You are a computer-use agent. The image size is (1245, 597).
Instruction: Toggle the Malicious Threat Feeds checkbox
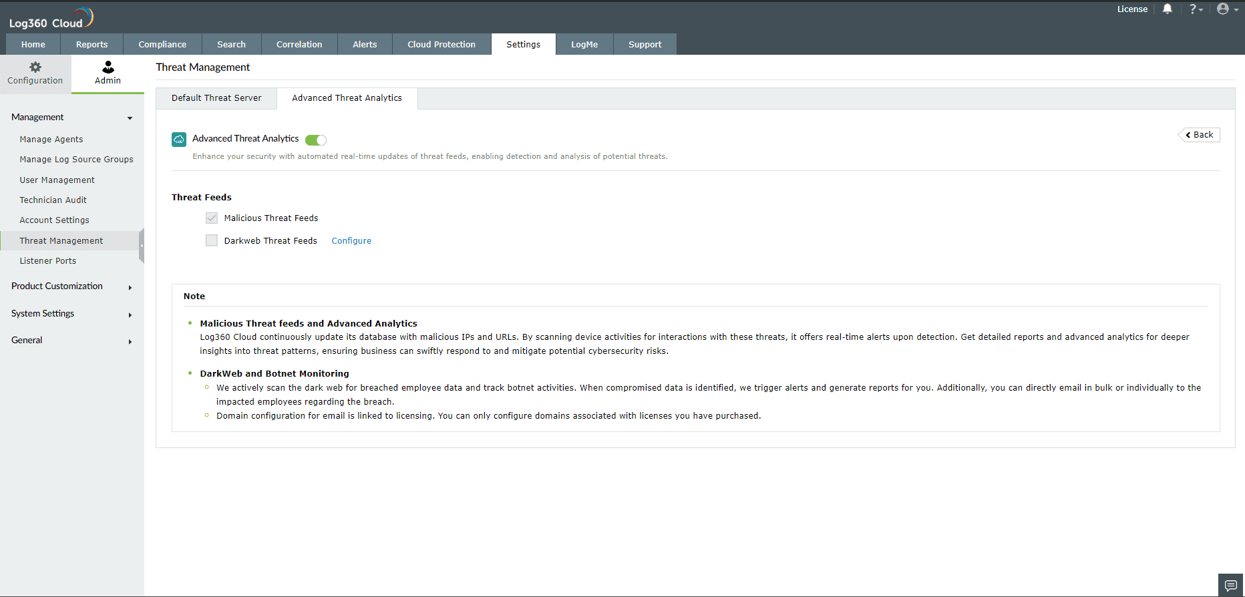212,218
